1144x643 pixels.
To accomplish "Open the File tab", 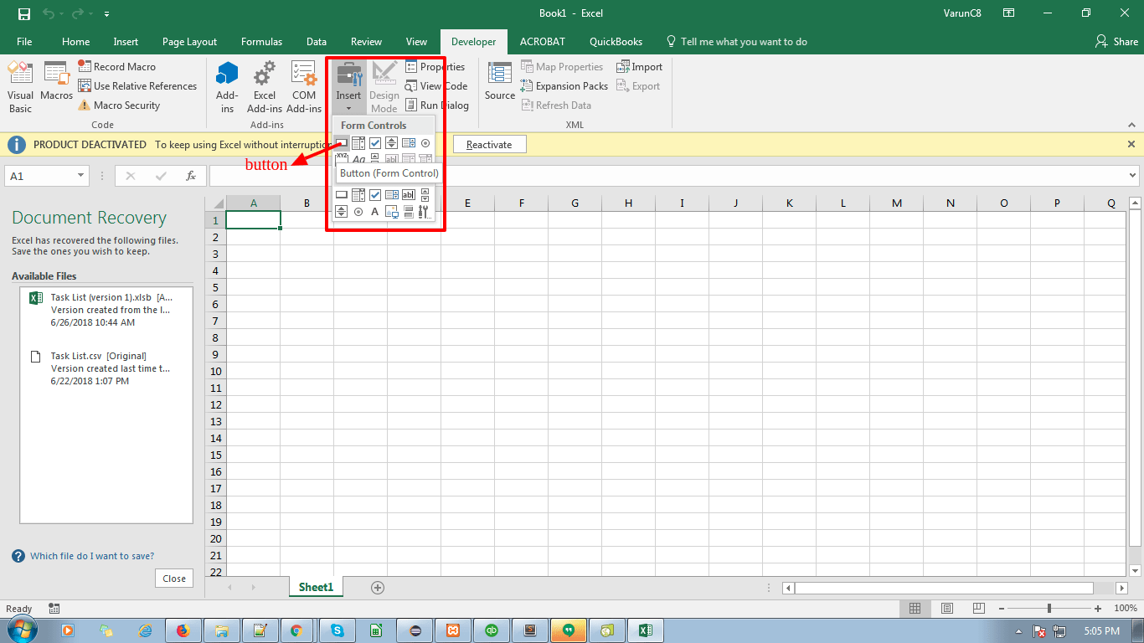I will 24,42.
